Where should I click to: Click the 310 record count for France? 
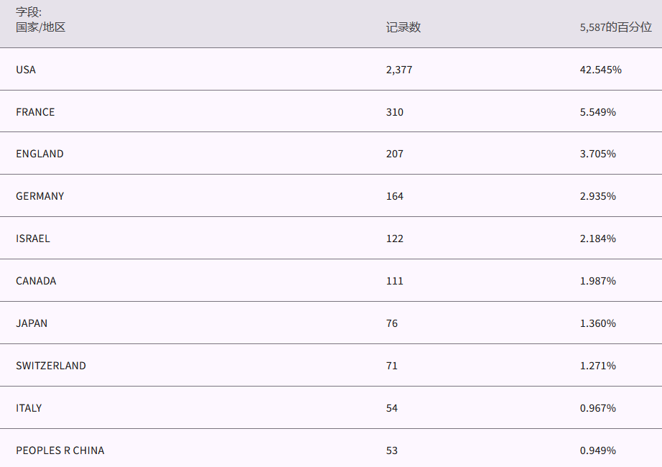click(394, 112)
